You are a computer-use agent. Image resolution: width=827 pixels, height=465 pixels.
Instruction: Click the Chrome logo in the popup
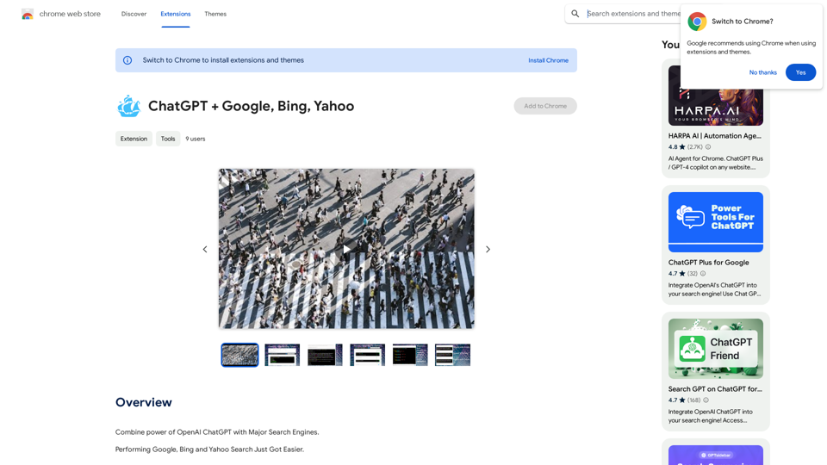click(697, 22)
